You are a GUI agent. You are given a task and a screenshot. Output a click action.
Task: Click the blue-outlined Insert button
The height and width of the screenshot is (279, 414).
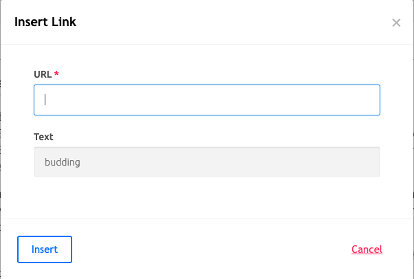pos(45,249)
